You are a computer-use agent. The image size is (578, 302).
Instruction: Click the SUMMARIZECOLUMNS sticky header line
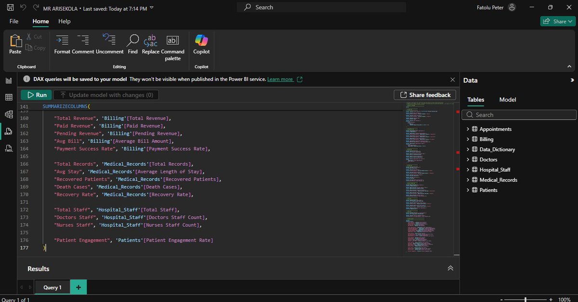(x=66, y=106)
